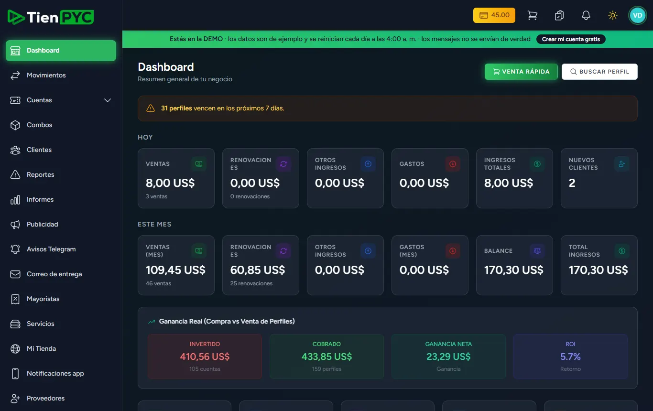The width and height of the screenshot is (653, 411).
Task: Open the shopping cart icon in the header
Action: tap(533, 15)
